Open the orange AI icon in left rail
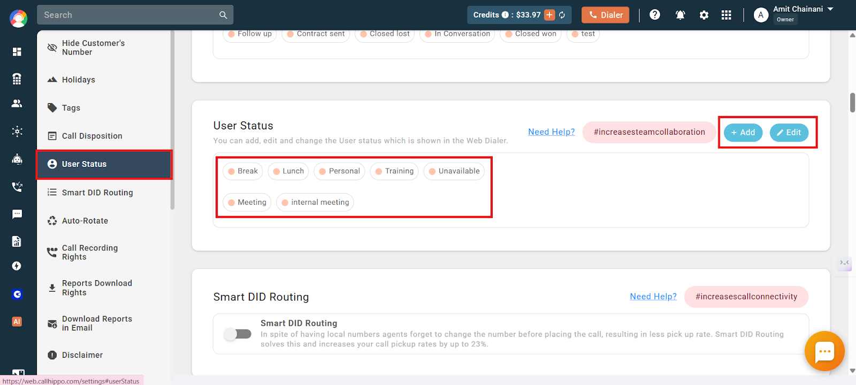The height and width of the screenshot is (385, 856). pos(17,321)
